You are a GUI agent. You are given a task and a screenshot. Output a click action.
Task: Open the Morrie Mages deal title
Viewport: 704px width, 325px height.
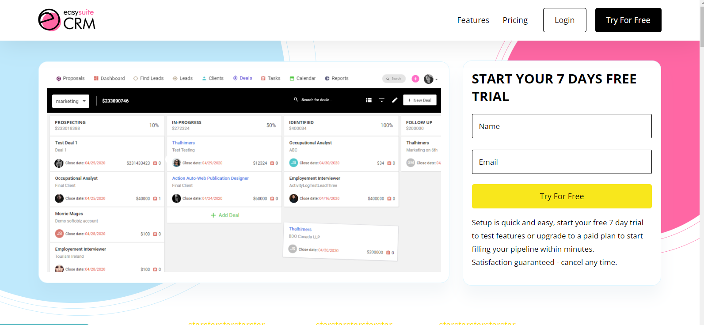69,214
